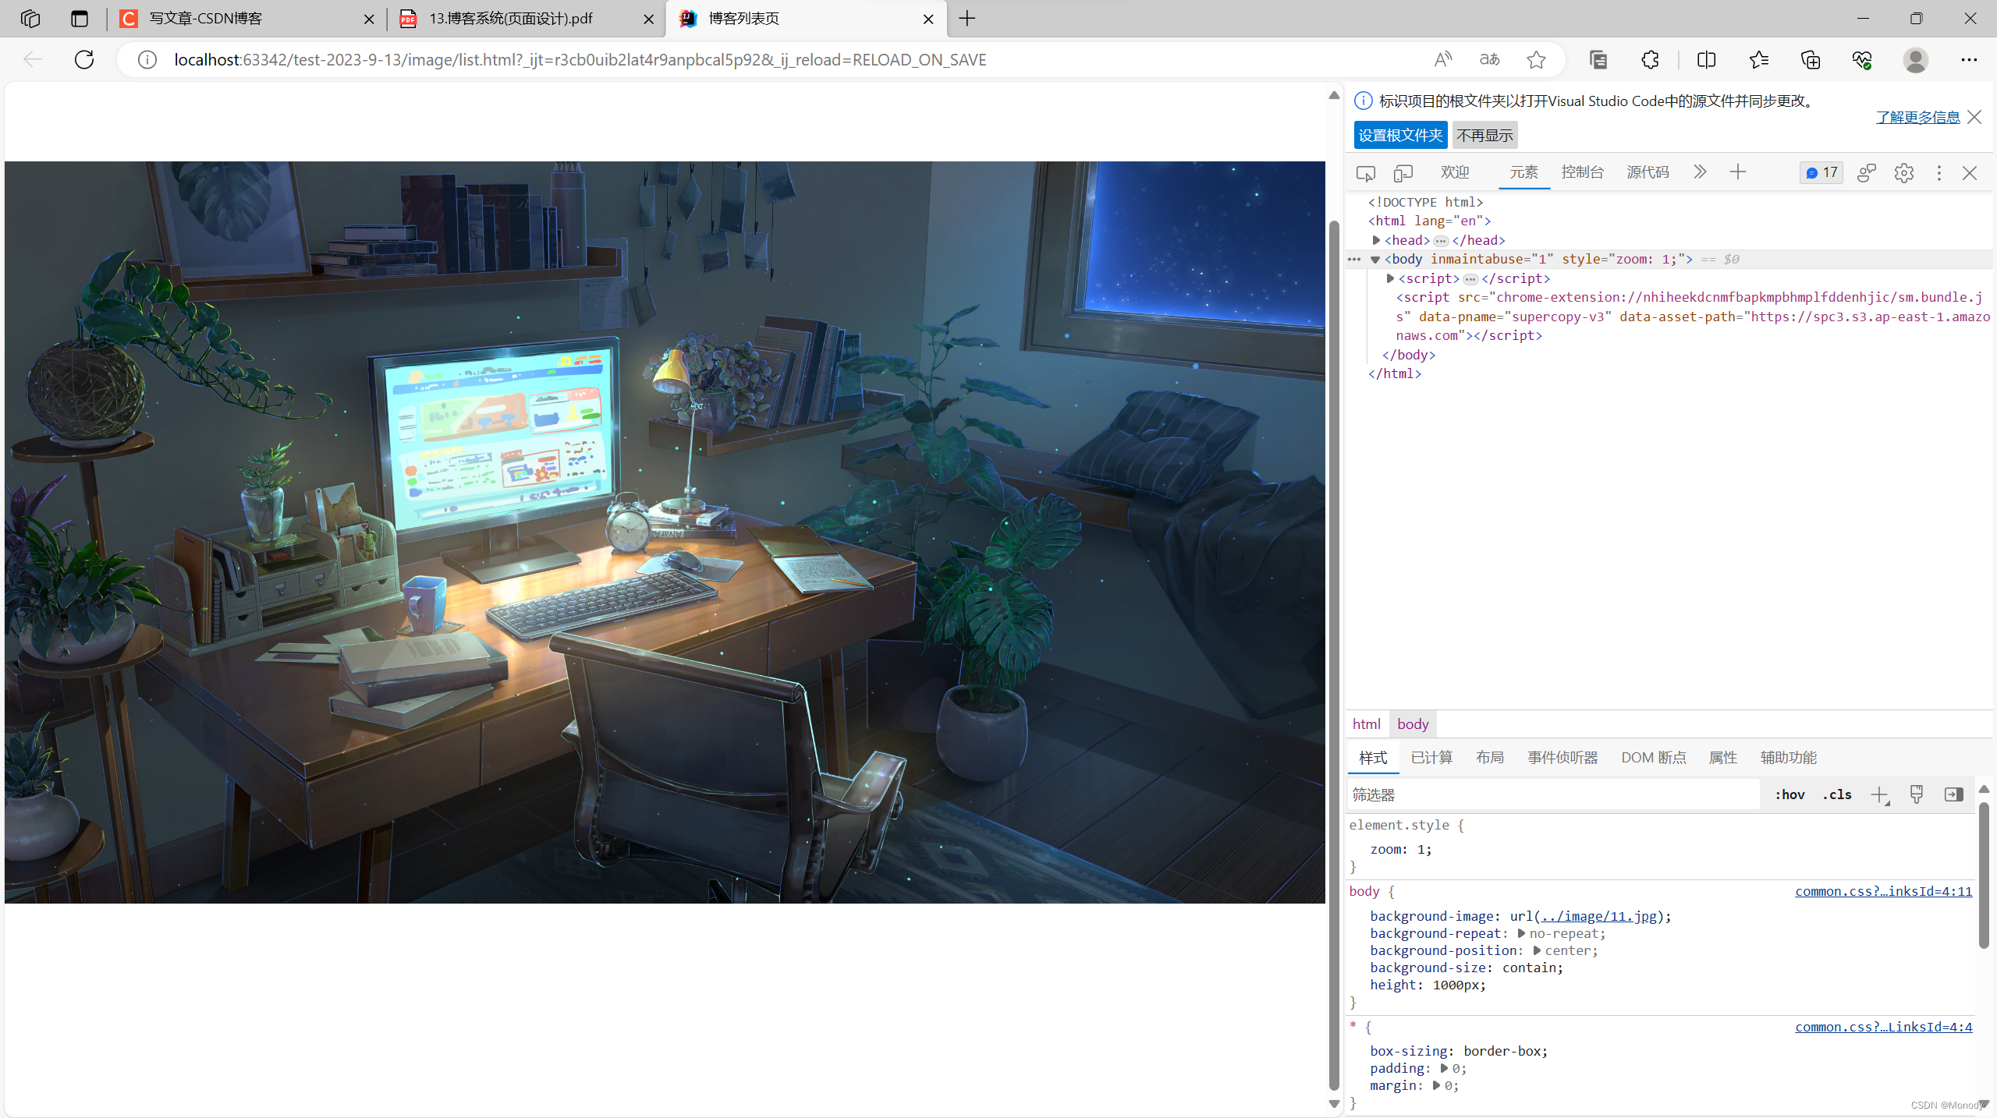Screen dimensions: 1997x1118
Task: Expand background-position shorthand triangle
Action: pos(1537,950)
